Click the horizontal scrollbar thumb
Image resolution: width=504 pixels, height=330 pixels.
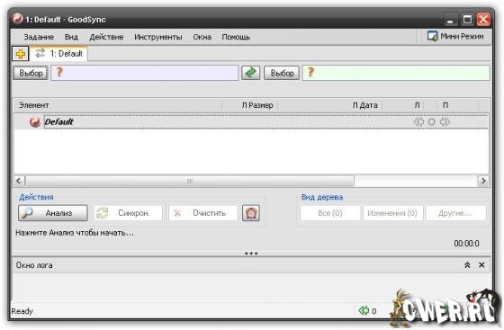coord(190,181)
